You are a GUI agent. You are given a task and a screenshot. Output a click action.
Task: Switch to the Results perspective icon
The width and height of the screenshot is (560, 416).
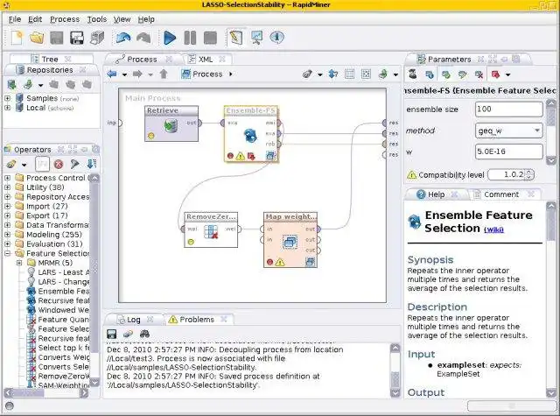pyautogui.click(x=256, y=38)
